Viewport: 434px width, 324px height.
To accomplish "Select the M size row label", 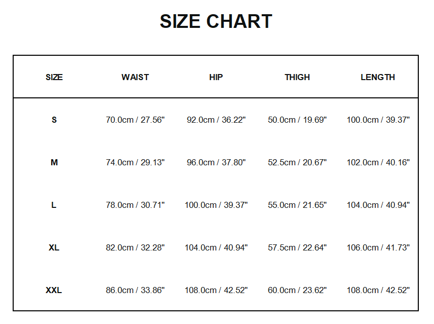I will pyautogui.click(x=54, y=163).
